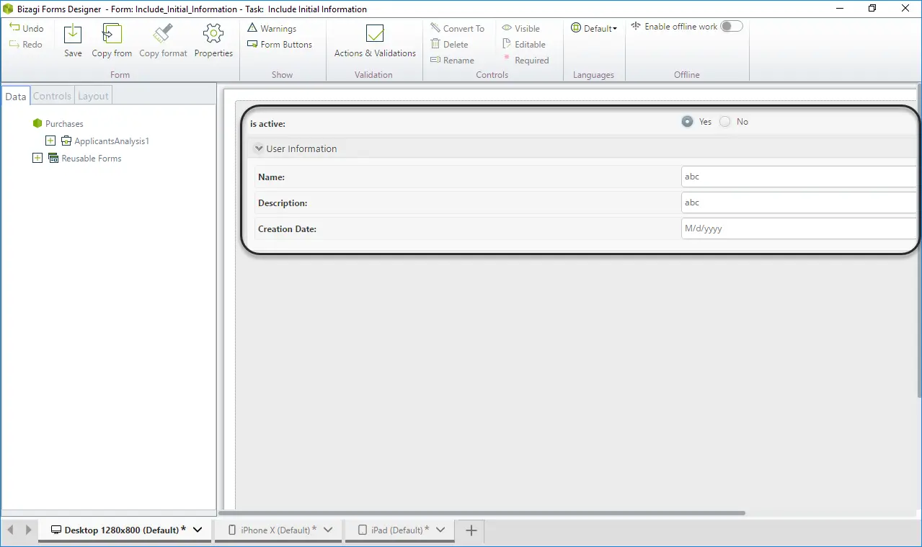Open iPad tab dropdown arrow
This screenshot has height=547, width=922.
tap(440, 530)
